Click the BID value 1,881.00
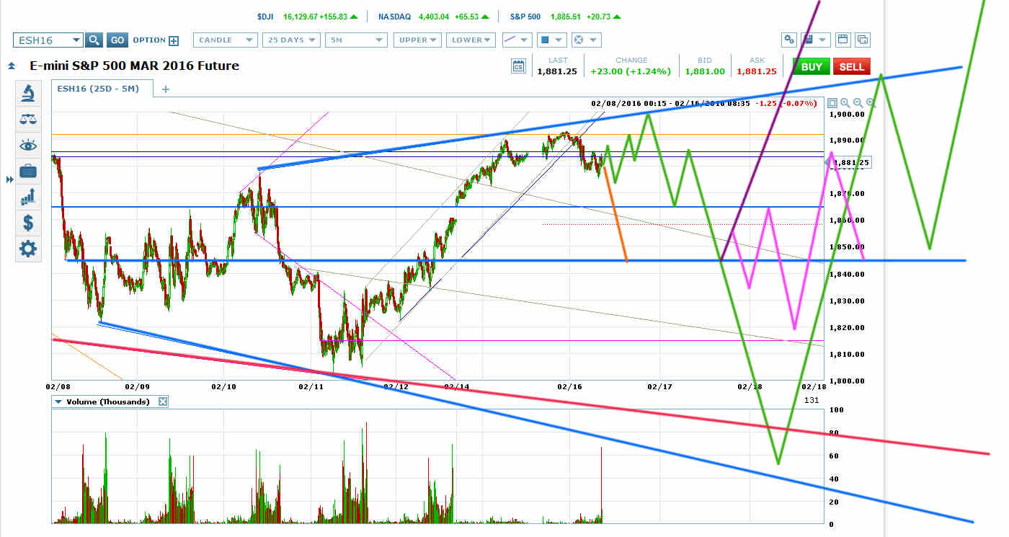This screenshot has width=1009, height=537. [x=705, y=71]
